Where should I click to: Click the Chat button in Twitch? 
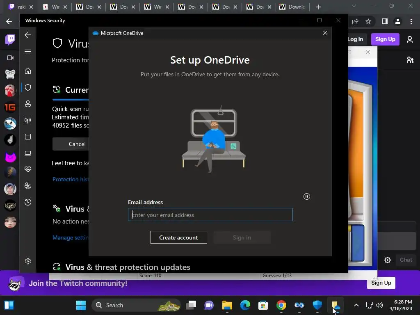(x=406, y=260)
